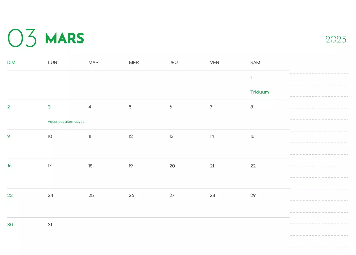Select the MER weekday header
Viewport: 356px width, 255px height.
click(x=134, y=63)
